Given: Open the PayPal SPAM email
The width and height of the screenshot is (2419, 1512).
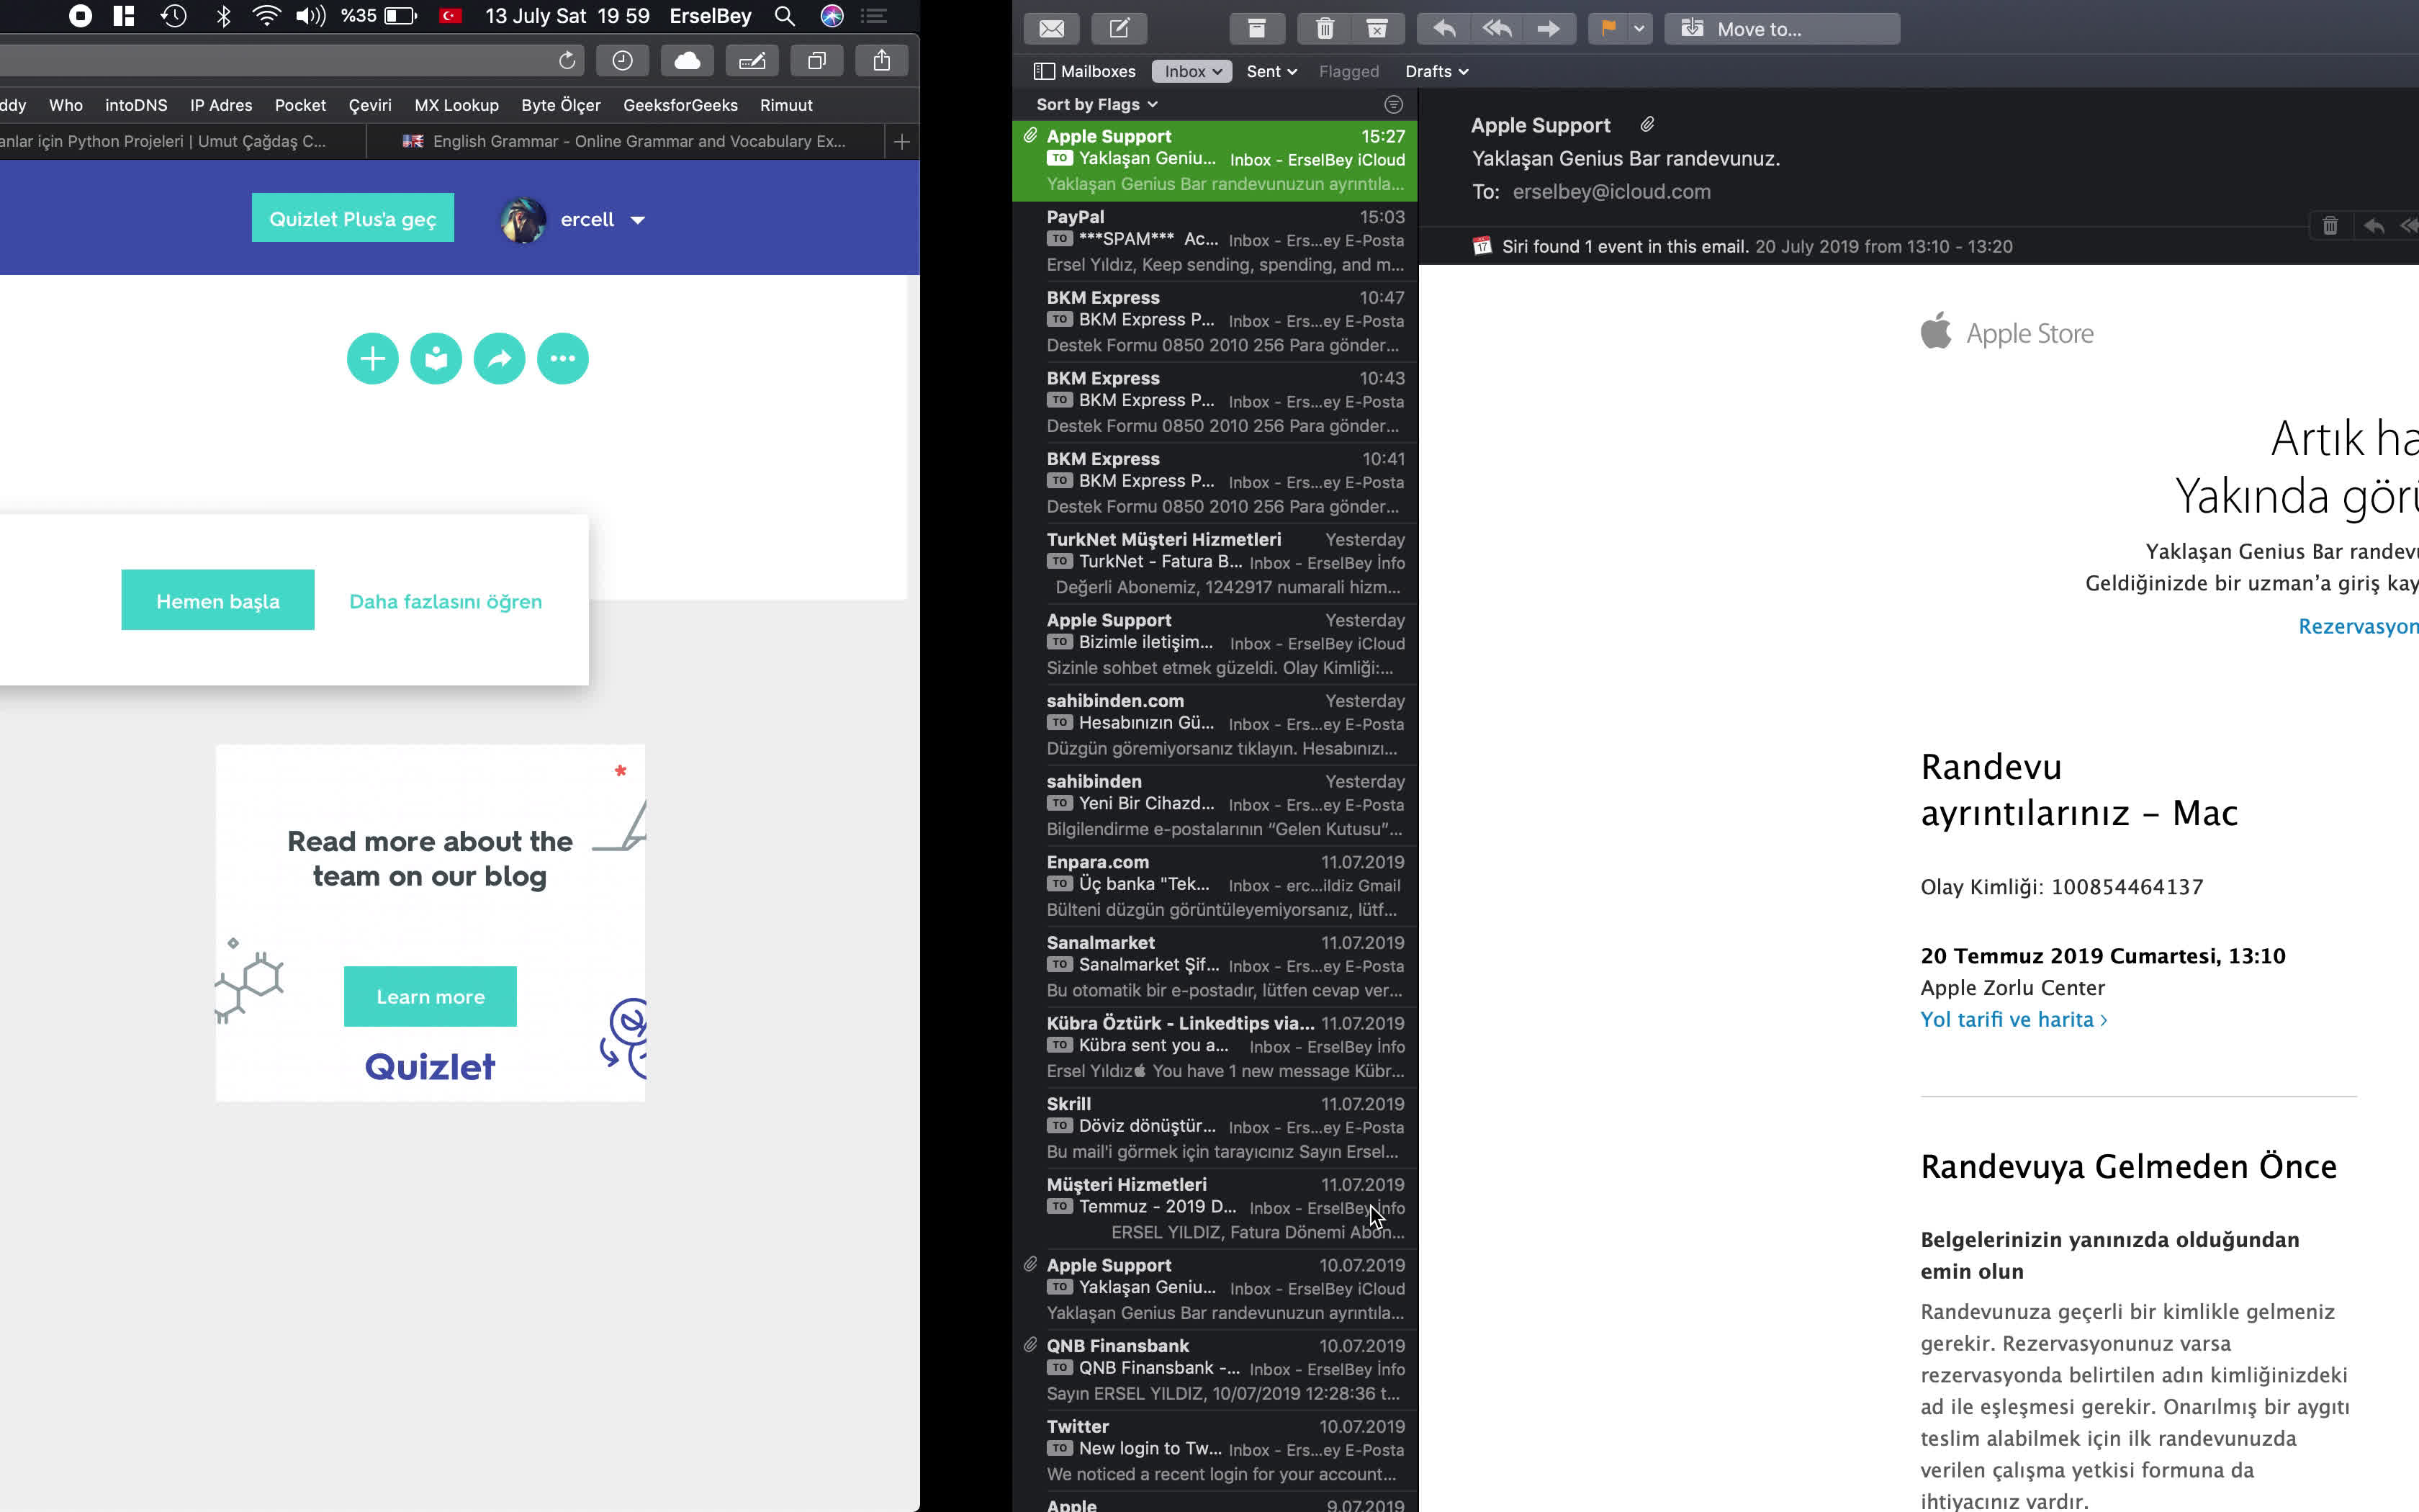Looking at the screenshot, I should click(x=1223, y=241).
